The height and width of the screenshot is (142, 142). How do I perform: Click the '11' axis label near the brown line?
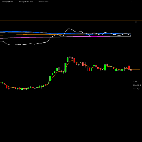136,22
